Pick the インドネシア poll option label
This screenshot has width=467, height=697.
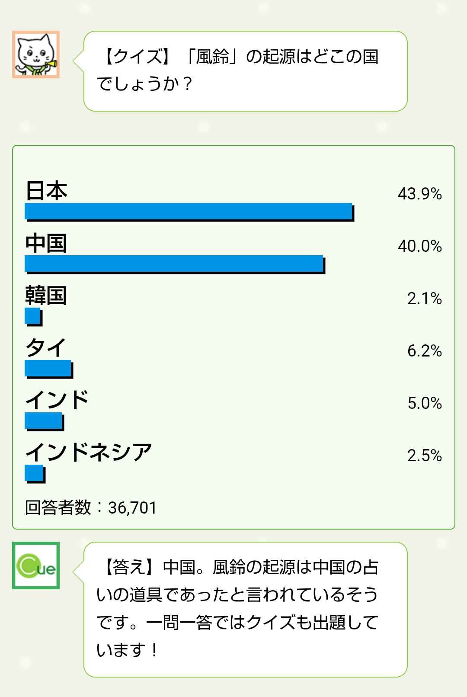coord(89,453)
